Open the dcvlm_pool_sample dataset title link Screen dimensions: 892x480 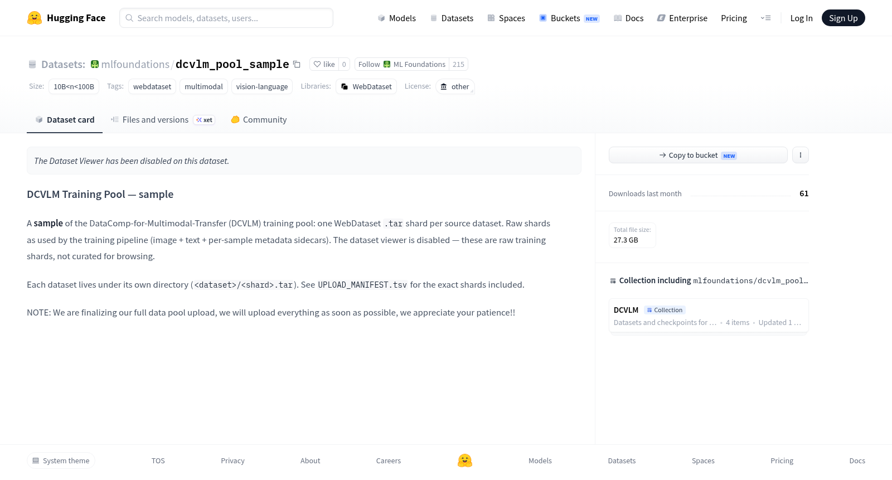coord(232,64)
